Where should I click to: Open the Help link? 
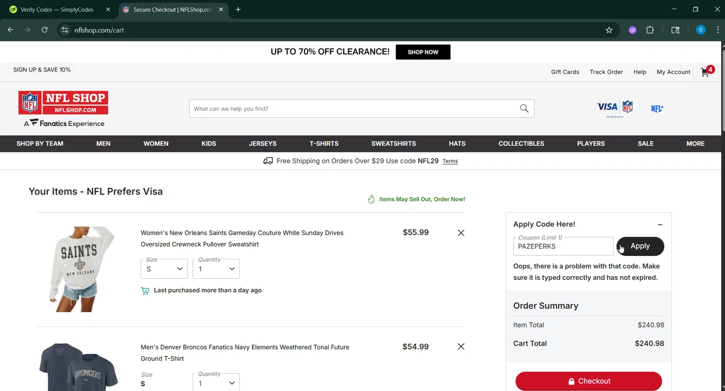click(639, 72)
